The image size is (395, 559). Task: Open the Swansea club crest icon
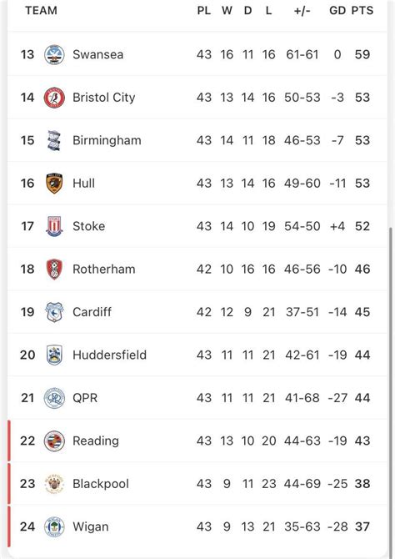tap(54, 55)
